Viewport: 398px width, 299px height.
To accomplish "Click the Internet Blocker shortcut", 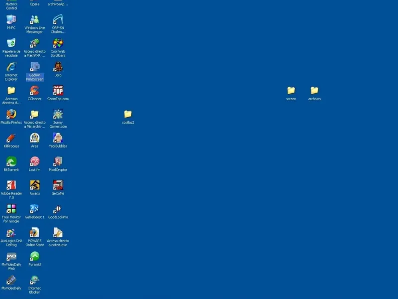I will point(34,280).
